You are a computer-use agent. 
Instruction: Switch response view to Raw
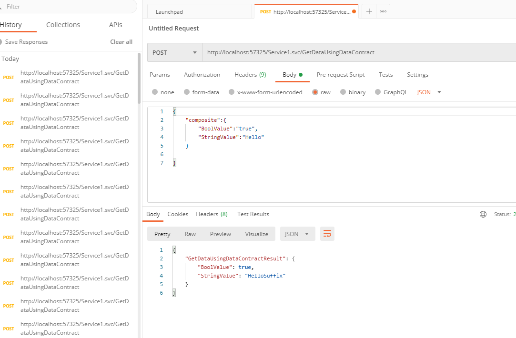point(190,234)
